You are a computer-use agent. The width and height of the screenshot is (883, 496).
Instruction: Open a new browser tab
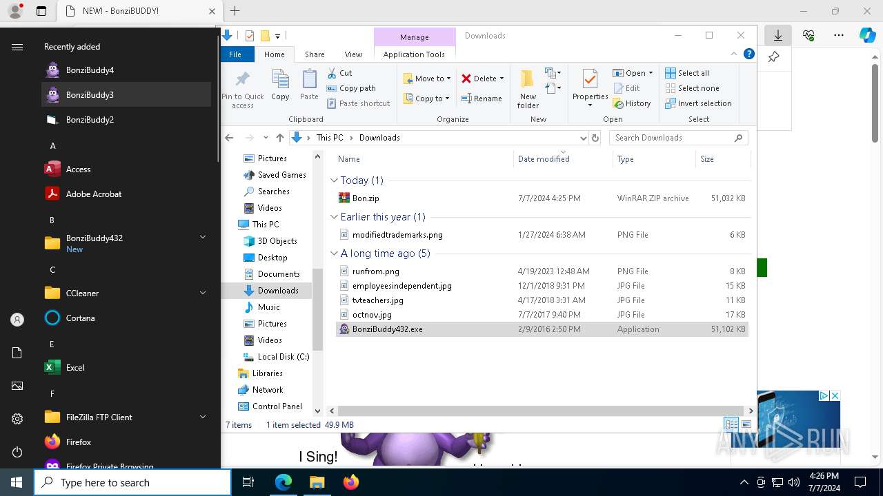(235, 11)
